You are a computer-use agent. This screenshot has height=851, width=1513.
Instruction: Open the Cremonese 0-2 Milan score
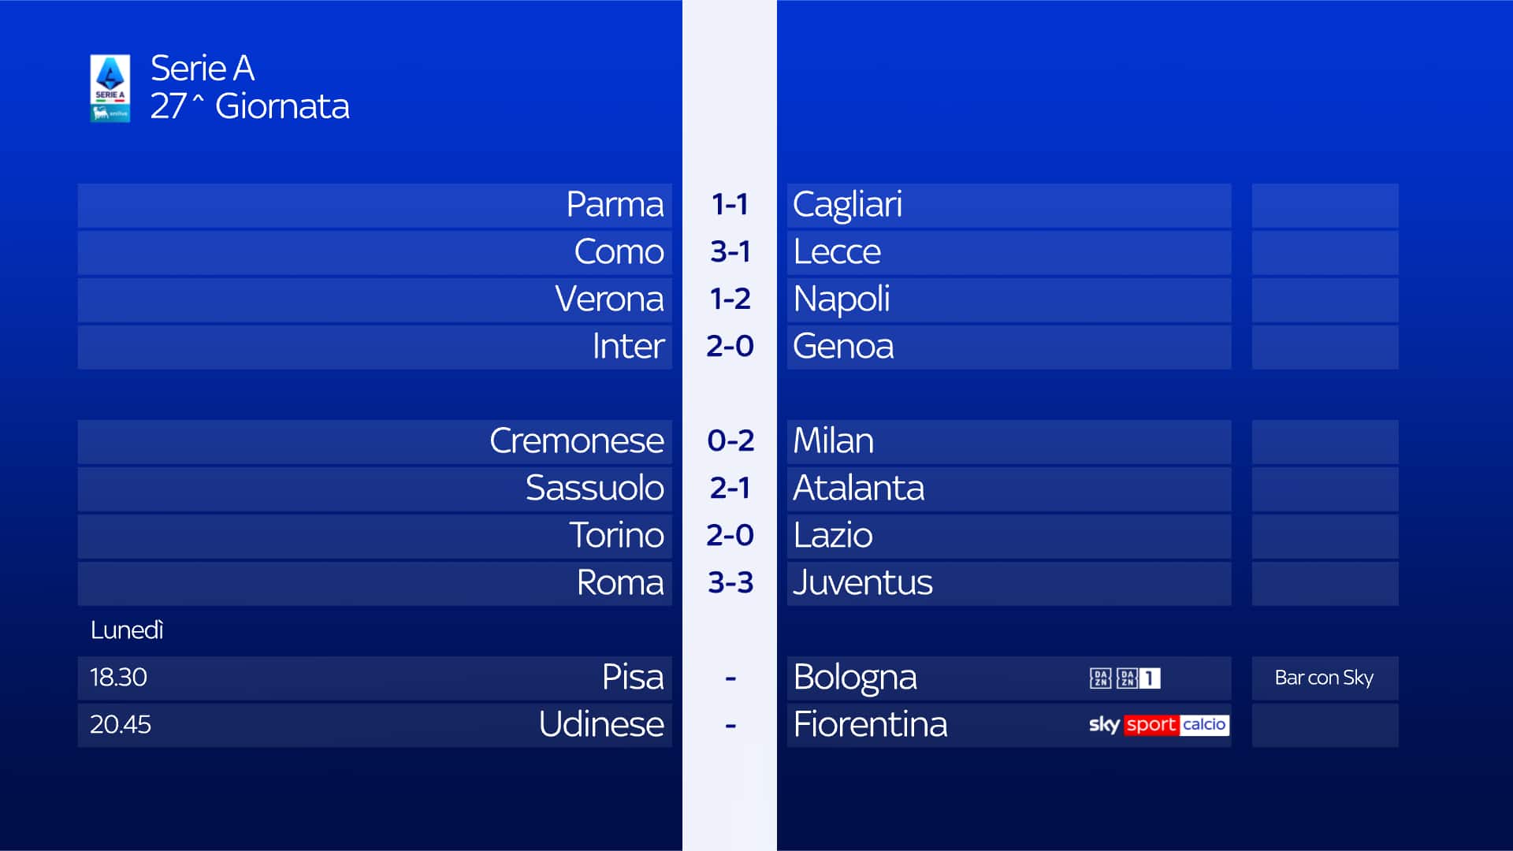(730, 440)
